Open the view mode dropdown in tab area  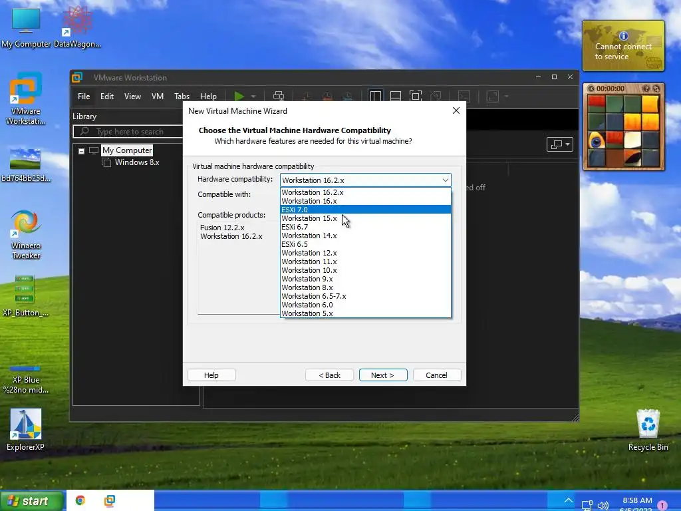[x=560, y=144]
